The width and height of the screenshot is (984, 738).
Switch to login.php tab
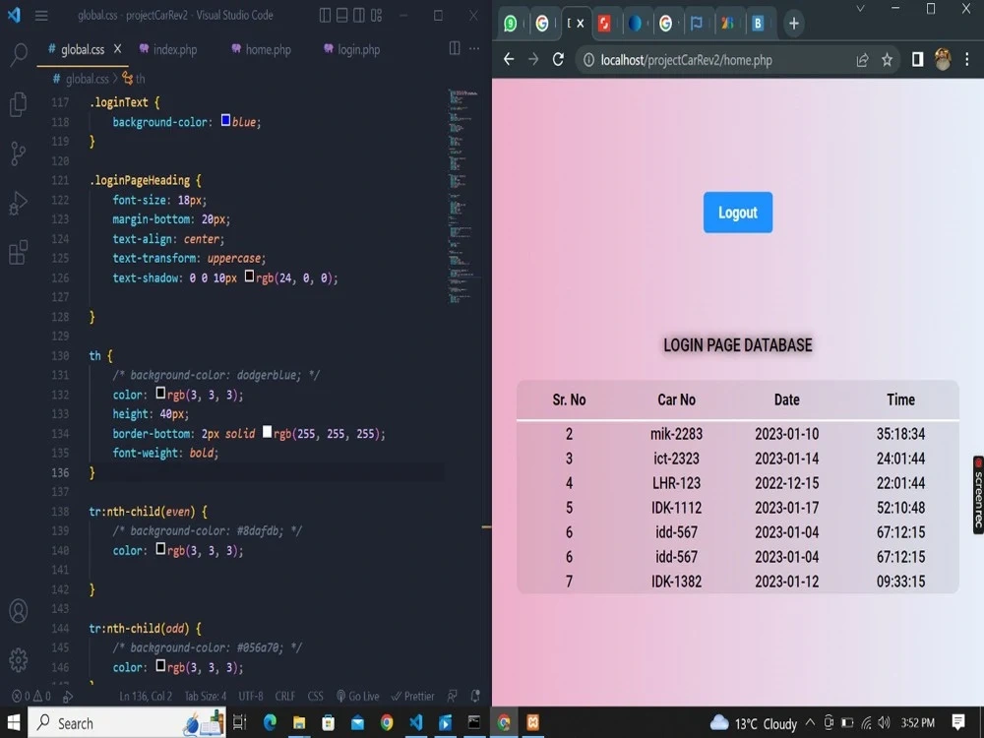352,49
